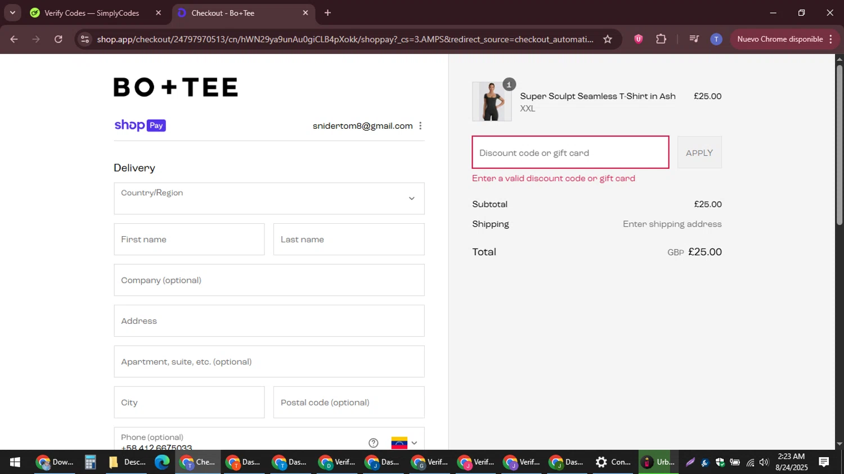Open the Che... Chrome taskbar item

tap(197, 462)
